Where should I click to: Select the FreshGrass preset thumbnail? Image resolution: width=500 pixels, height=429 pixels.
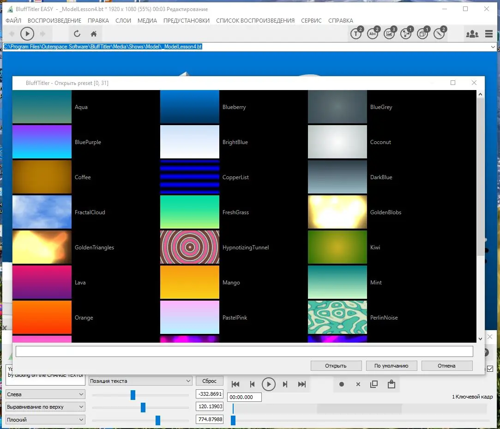(x=189, y=212)
